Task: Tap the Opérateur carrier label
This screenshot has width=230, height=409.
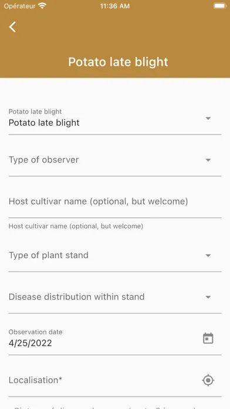Action: pos(19,6)
